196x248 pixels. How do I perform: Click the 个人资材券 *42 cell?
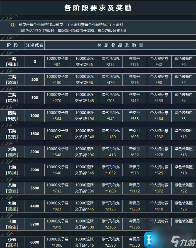coord(159,62)
